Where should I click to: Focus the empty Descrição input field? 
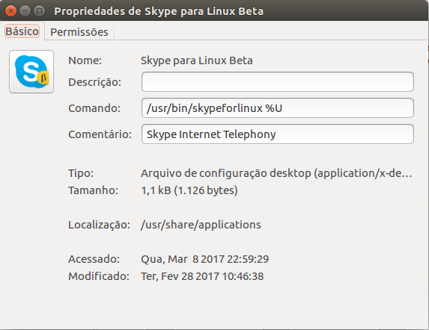(x=278, y=82)
